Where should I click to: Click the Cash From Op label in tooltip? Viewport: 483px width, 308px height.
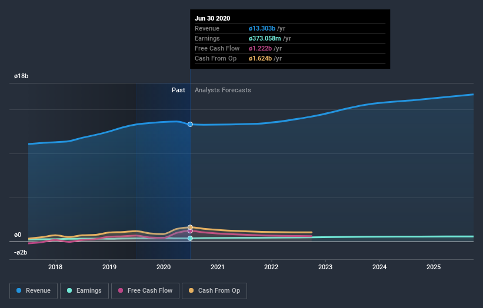(216, 58)
